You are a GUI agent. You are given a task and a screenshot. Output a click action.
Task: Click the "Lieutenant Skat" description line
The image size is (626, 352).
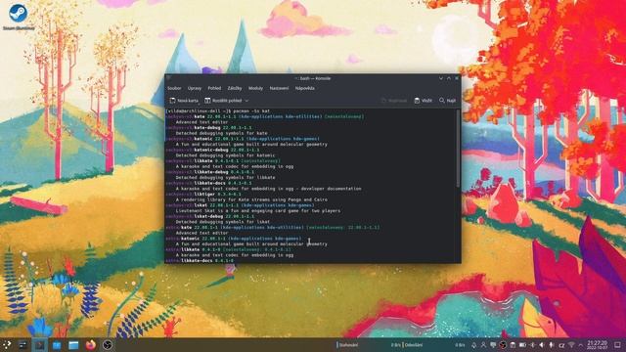point(258,211)
